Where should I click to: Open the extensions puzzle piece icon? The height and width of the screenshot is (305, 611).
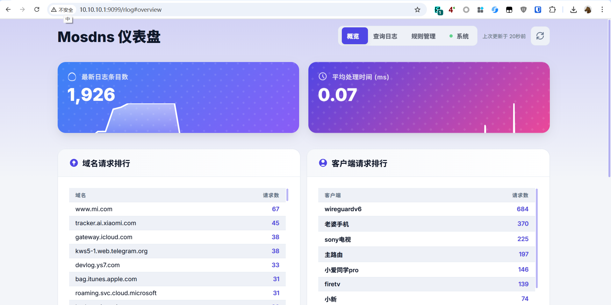coord(552,10)
